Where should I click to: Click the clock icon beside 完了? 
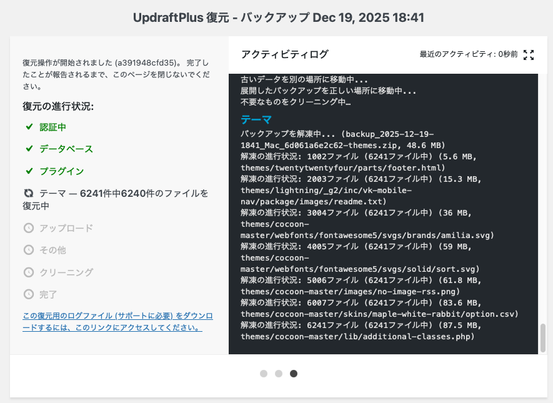(x=29, y=294)
